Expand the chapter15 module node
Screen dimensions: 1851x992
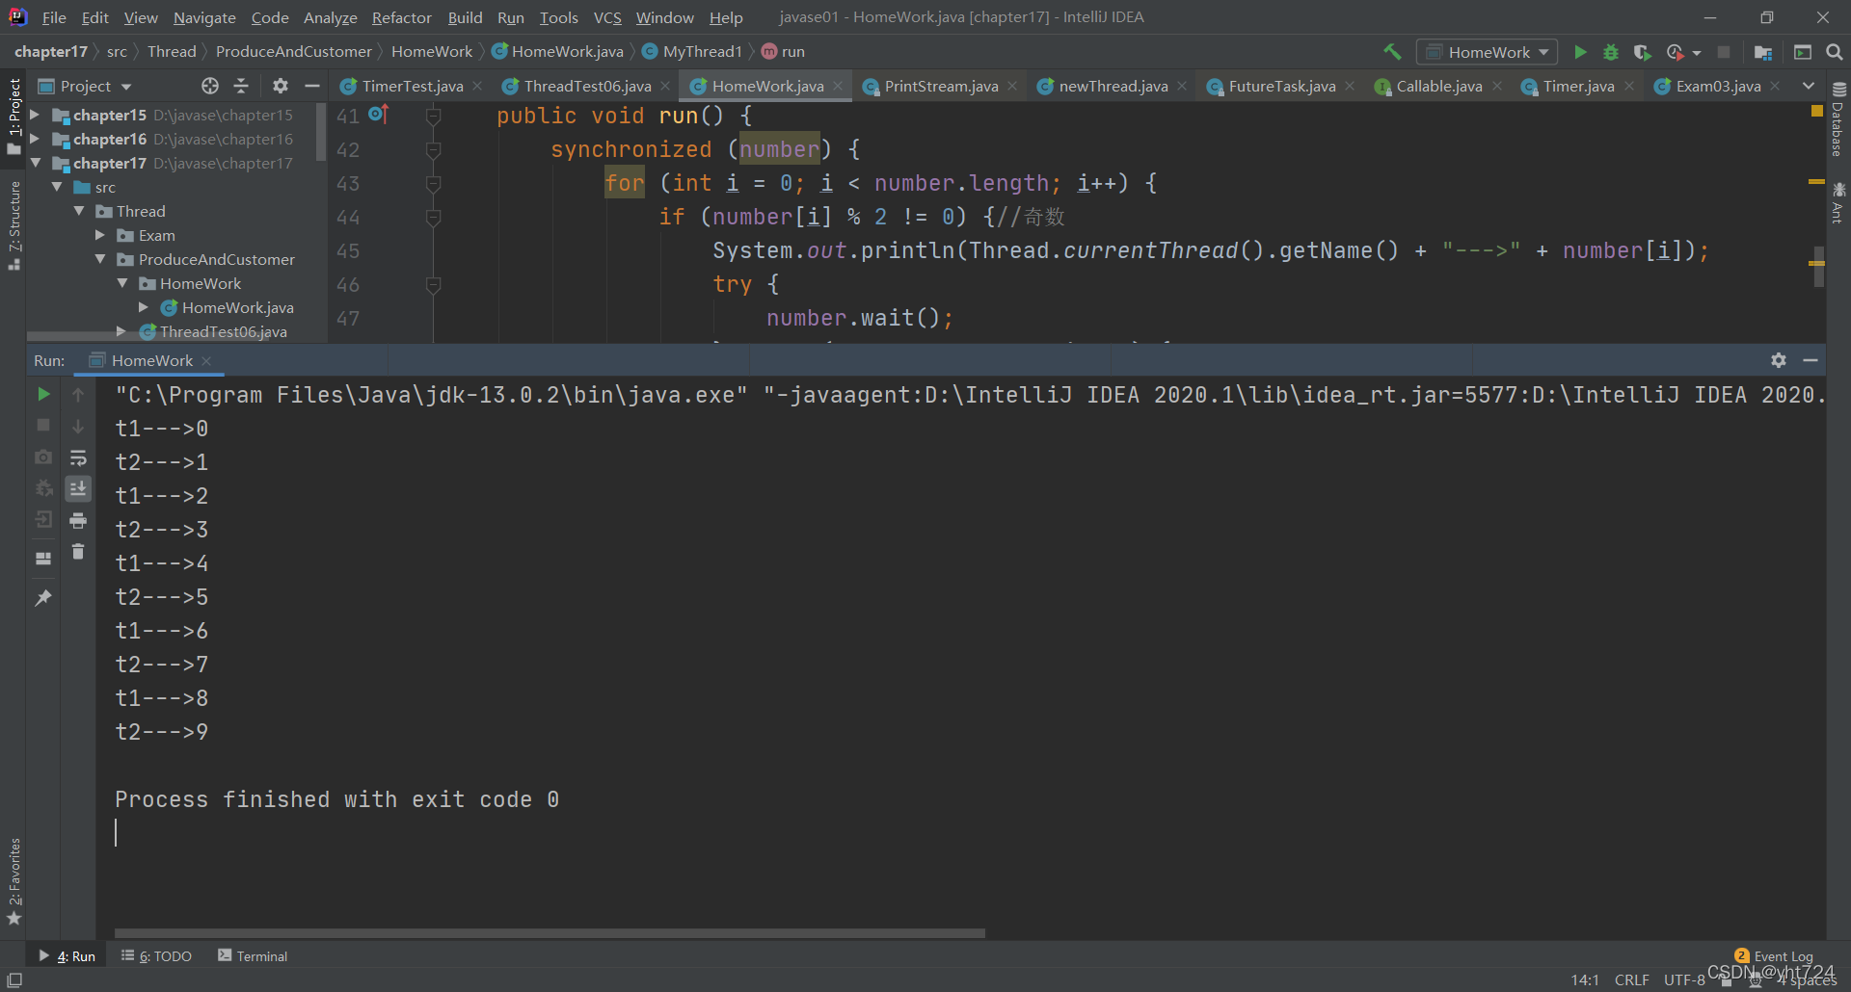(x=35, y=115)
